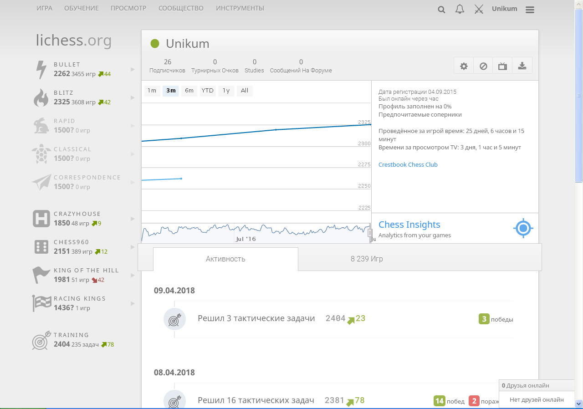Image resolution: width=583 pixels, height=409 pixels.
Task: Expand the Blitz rating arrow
Action: pyautogui.click(x=133, y=98)
